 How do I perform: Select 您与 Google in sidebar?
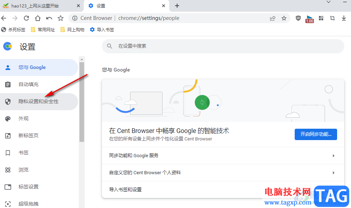[x=39, y=68]
